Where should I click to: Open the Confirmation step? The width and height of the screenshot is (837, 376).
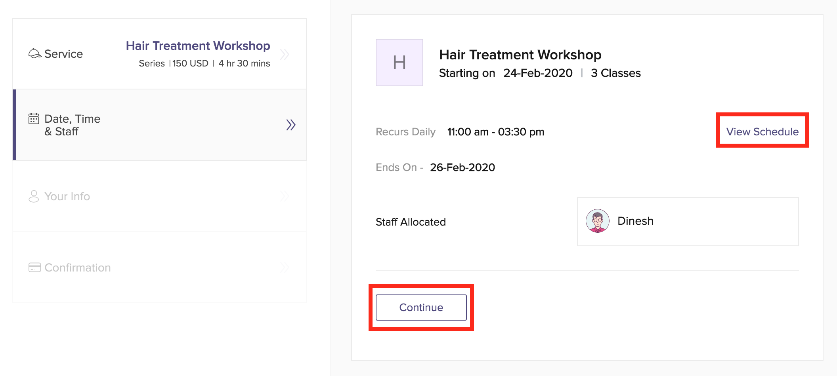(78, 268)
